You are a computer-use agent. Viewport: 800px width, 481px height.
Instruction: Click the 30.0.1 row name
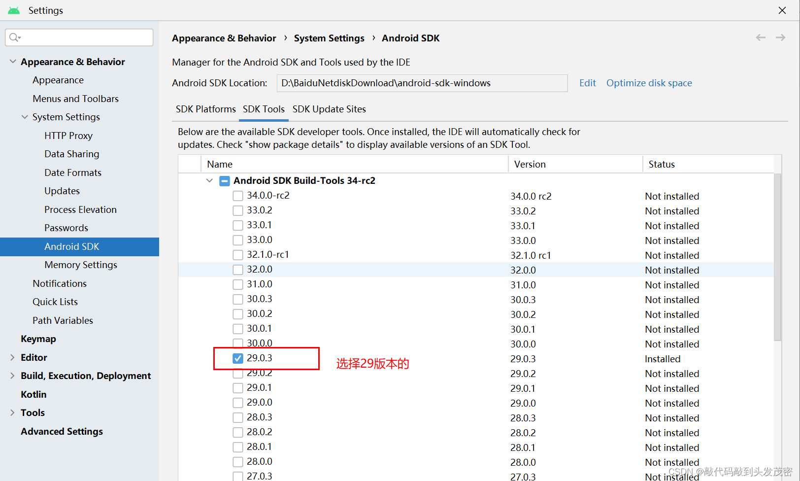tap(260, 328)
